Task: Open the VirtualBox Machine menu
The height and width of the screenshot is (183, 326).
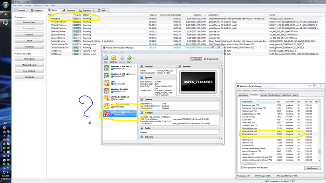Action: coord(114,52)
